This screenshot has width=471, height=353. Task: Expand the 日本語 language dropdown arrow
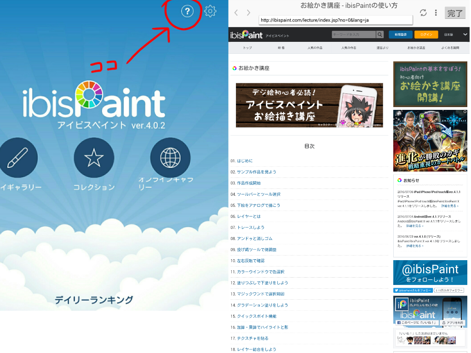tap(465, 34)
